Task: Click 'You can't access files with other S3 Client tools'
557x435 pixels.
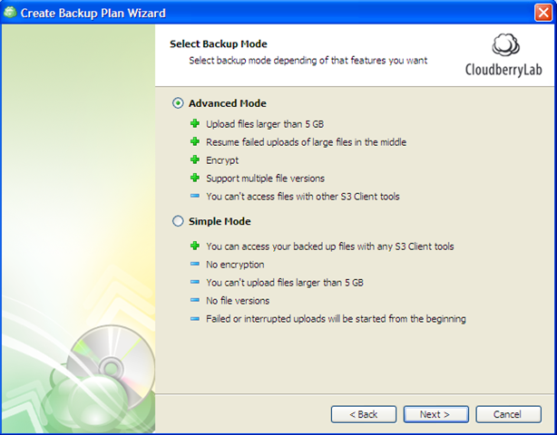Action: point(303,197)
